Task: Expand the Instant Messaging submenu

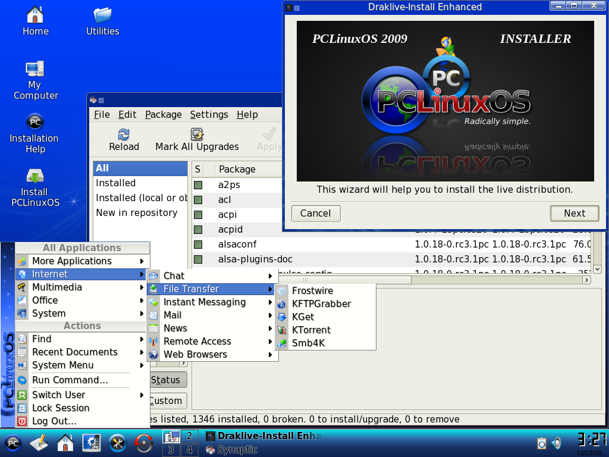Action: pyautogui.click(x=212, y=302)
